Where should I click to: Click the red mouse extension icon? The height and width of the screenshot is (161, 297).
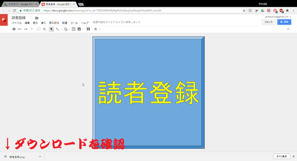coord(275,11)
